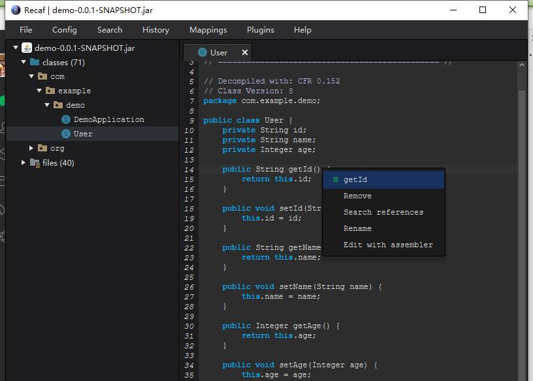Click the example package folder icon
This screenshot has width=533, height=381.
tap(50, 90)
